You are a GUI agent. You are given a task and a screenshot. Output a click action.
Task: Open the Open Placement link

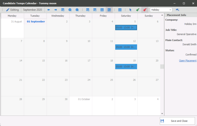(187, 61)
